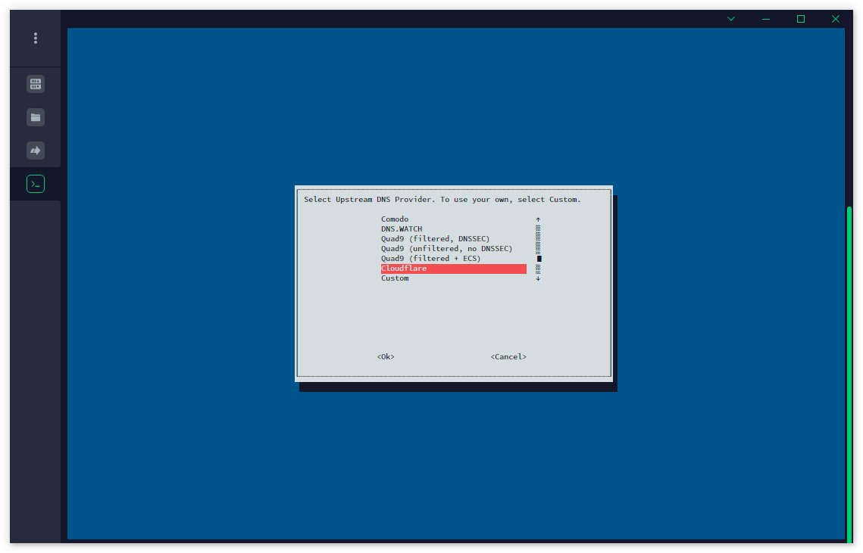Close the terminal window

836,19
